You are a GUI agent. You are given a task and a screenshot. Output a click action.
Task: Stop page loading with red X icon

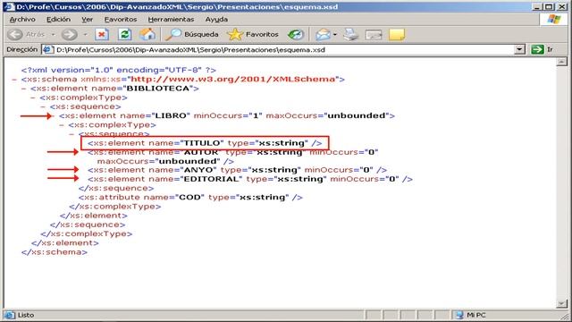[x=102, y=34]
